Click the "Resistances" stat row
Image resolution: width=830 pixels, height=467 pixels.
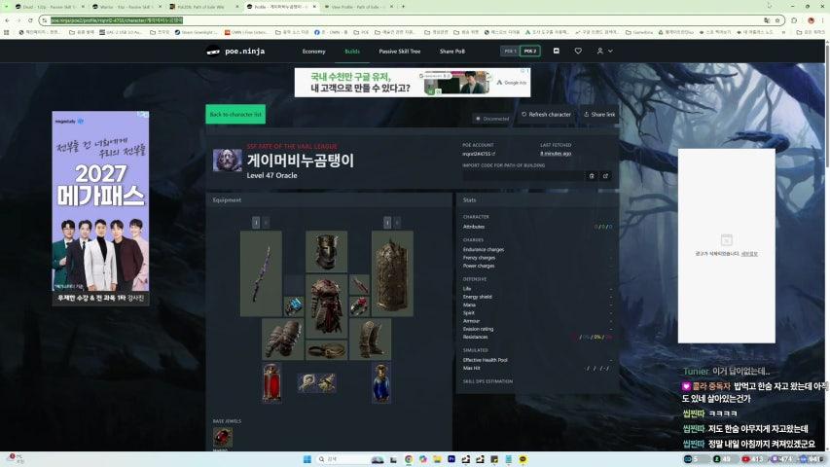[537, 337]
